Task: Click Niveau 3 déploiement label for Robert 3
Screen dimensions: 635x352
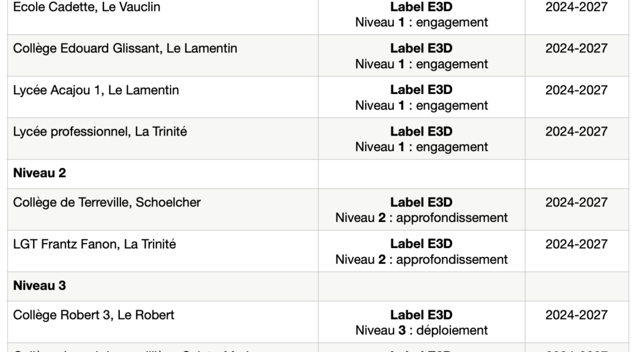Action: point(421,330)
